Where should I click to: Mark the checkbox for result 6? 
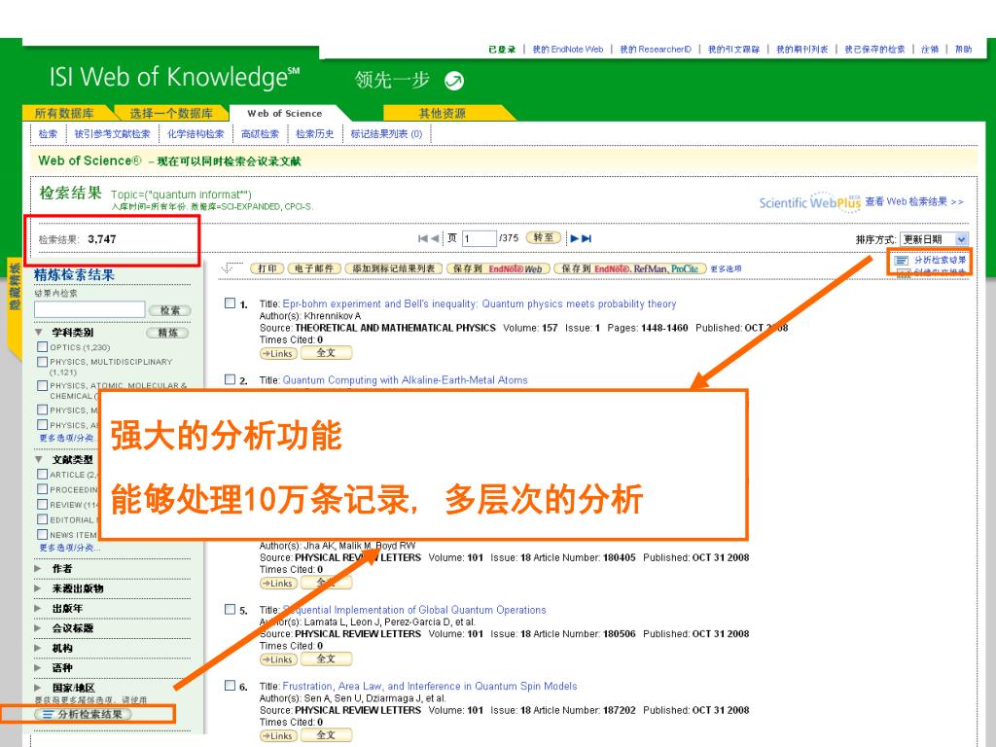click(230, 686)
